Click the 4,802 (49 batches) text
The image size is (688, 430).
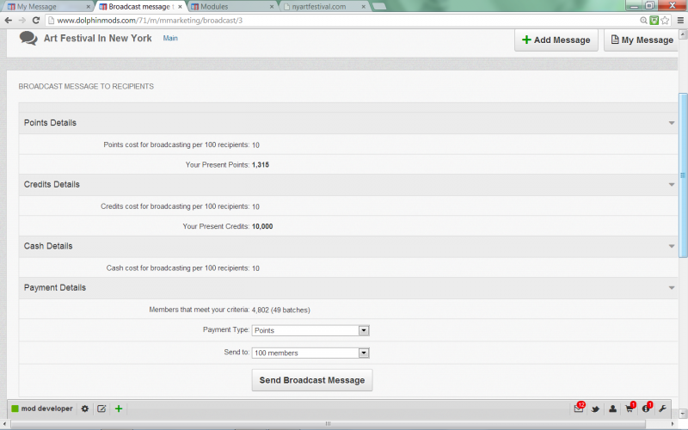click(x=281, y=310)
